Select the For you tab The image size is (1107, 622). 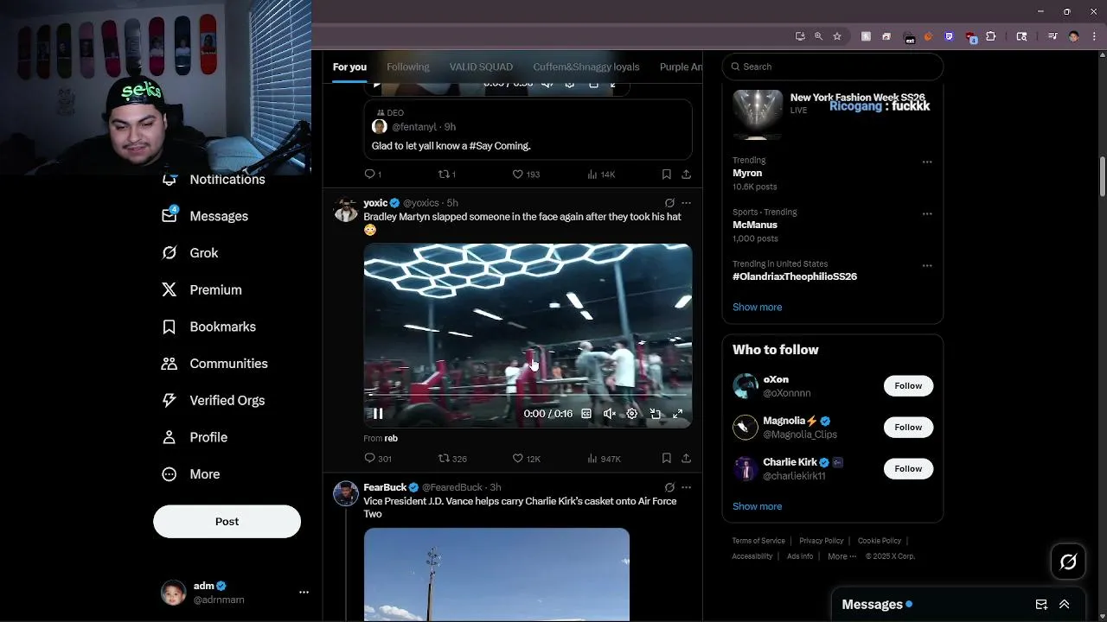point(349,67)
